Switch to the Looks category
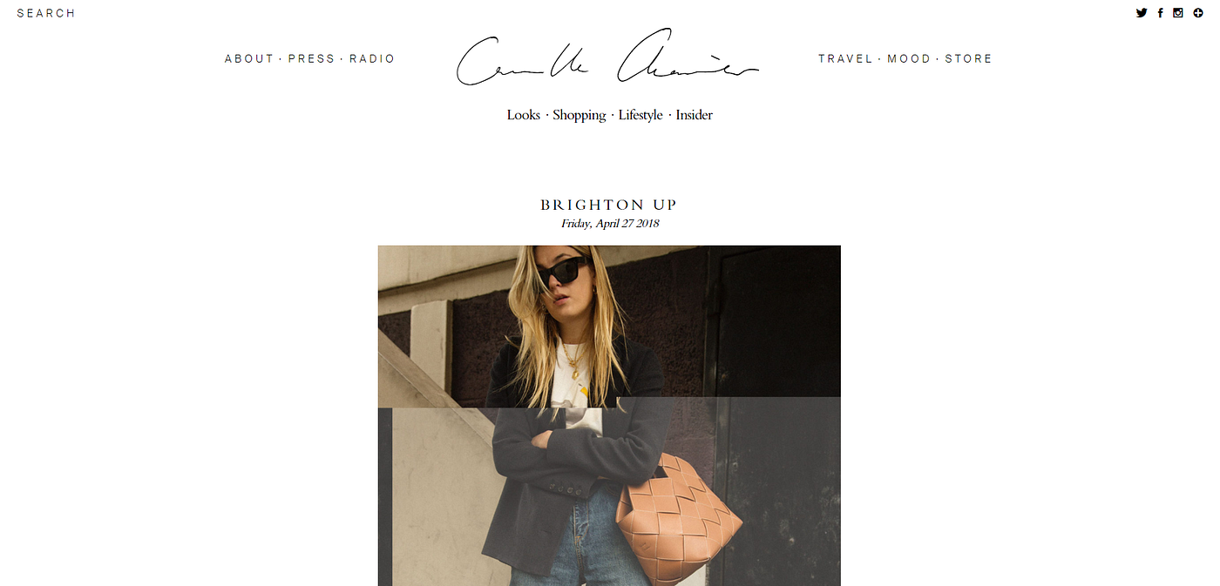Screen dimensions: 1220x586 click(x=524, y=115)
